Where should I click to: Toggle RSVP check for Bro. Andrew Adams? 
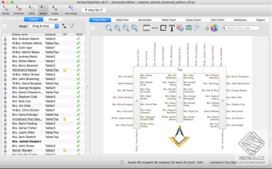click(79, 39)
